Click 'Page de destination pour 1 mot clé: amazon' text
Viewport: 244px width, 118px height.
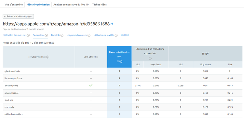tap(23, 29)
